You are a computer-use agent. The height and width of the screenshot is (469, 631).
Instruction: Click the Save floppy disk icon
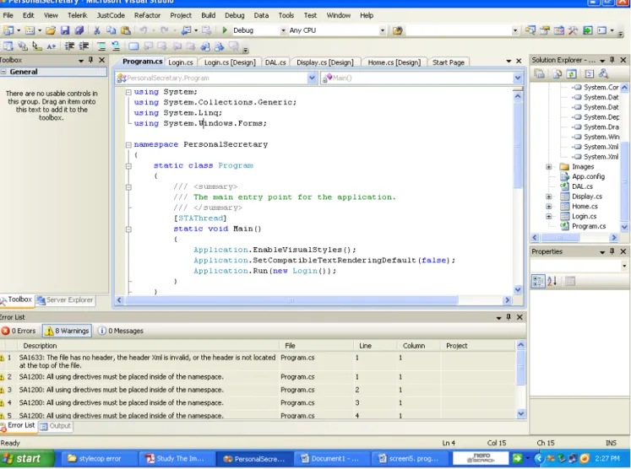pyautogui.click(x=65, y=30)
